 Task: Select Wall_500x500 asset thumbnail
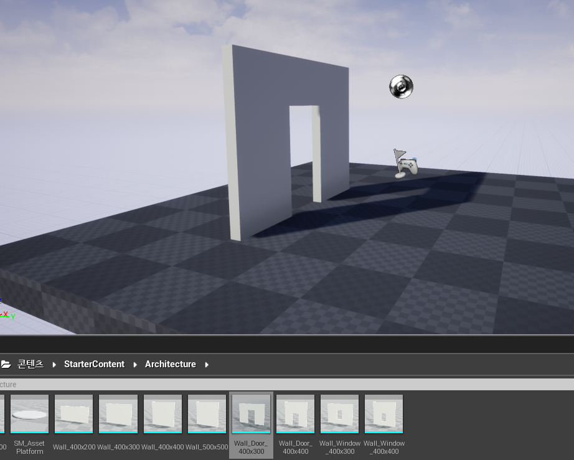point(207,414)
